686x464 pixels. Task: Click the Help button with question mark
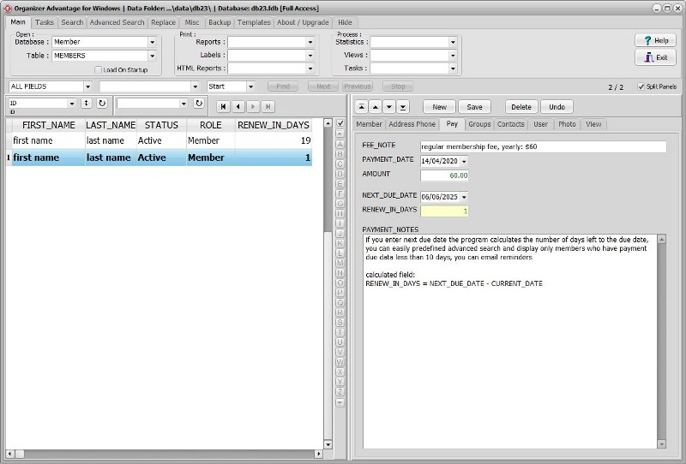click(x=655, y=40)
